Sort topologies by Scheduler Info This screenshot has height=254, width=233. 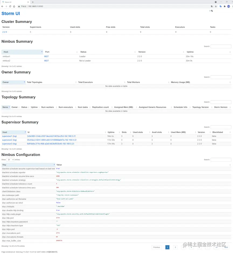coord(182,107)
